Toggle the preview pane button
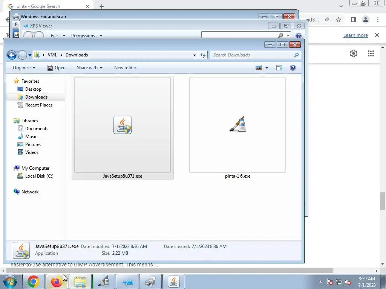Viewport: 386px width, 289px height. pos(279,68)
